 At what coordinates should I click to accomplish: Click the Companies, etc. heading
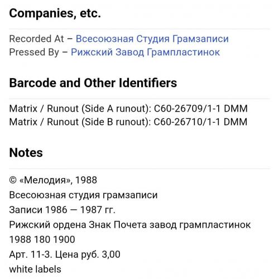pos(55,13)
